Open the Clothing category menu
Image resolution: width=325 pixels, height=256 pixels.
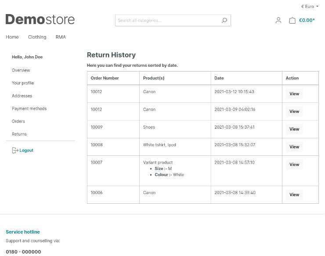coord(37,37)
